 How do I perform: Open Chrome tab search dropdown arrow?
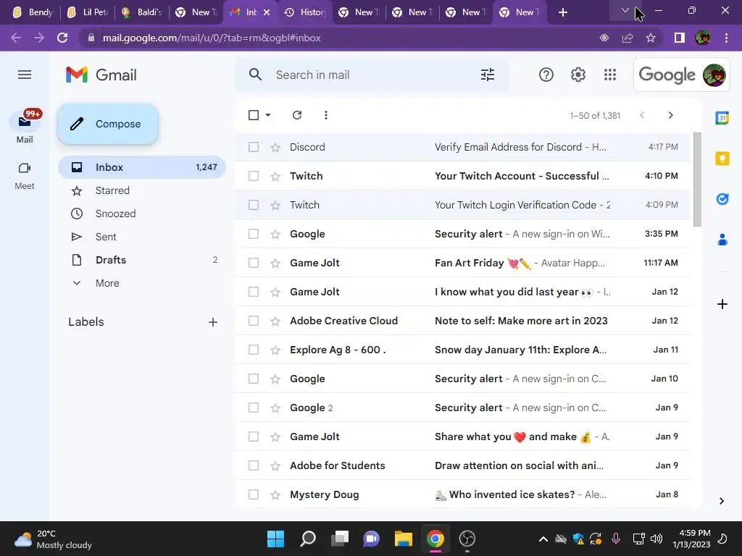tap(625, 10)
